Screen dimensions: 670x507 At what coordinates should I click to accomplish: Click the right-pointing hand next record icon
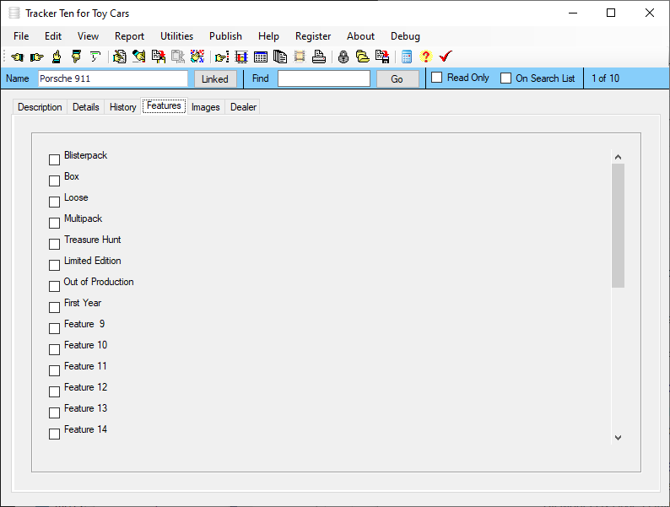click(37, 57)
